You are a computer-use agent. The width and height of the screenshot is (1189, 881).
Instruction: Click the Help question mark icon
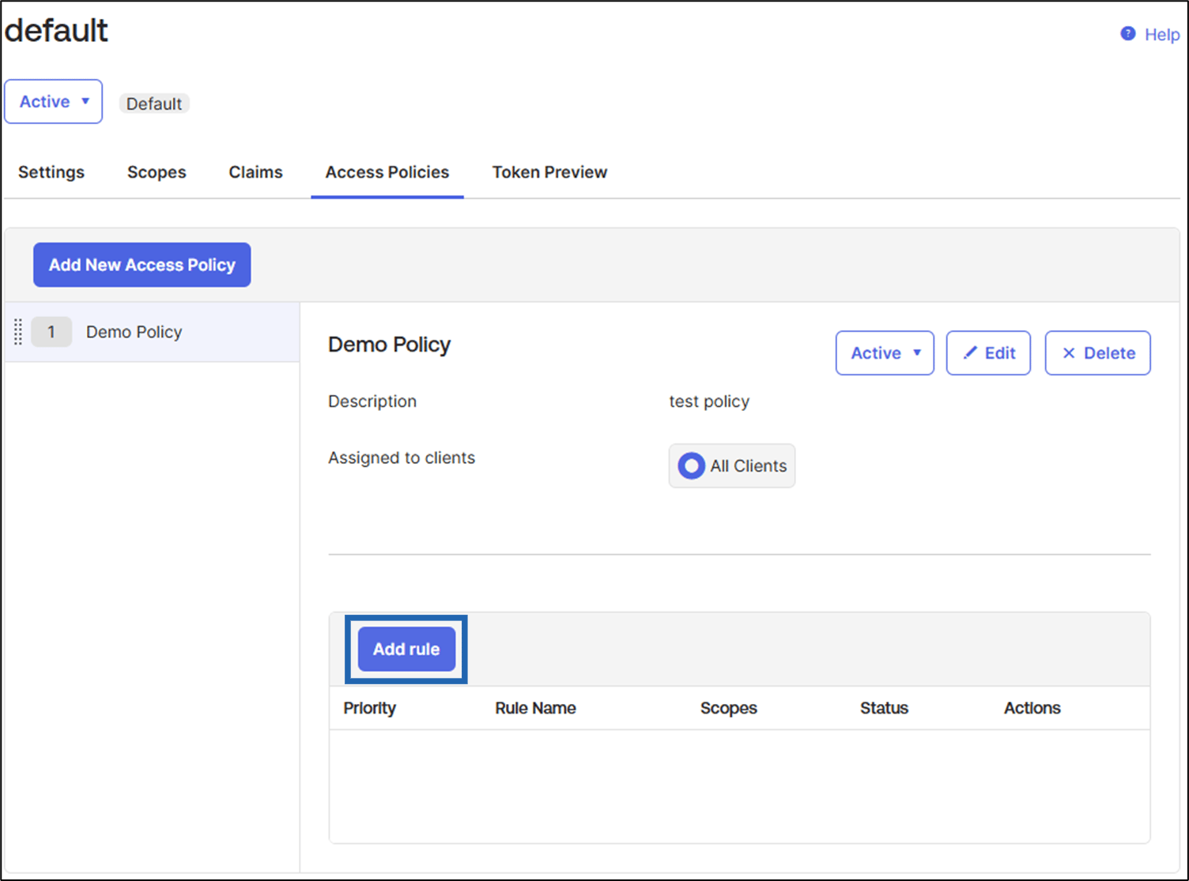tap(1128, 33)
